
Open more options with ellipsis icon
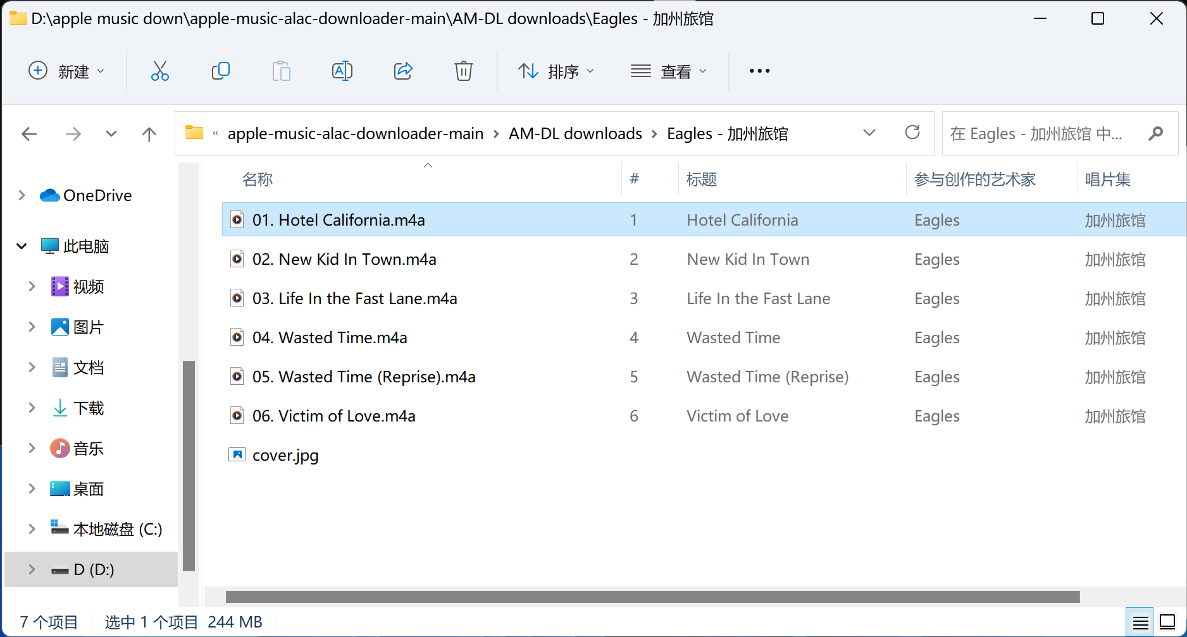pyautogui.click(x=759, y=71)
